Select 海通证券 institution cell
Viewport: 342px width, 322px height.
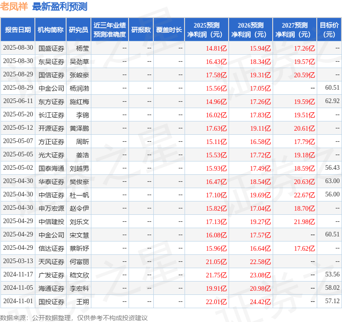click(51, 288)
